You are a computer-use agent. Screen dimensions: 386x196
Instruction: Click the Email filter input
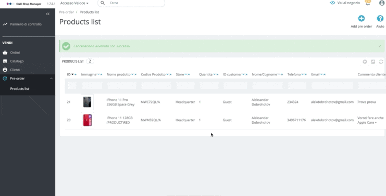[332, 85]
